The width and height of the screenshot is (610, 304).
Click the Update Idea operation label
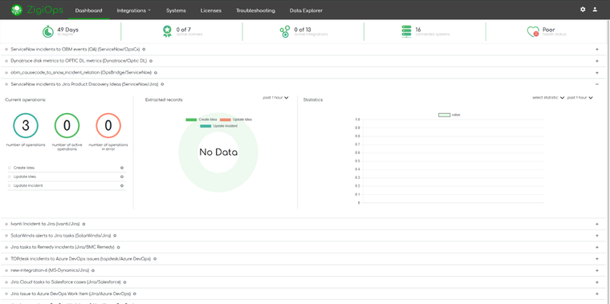(x=25, y=177)
